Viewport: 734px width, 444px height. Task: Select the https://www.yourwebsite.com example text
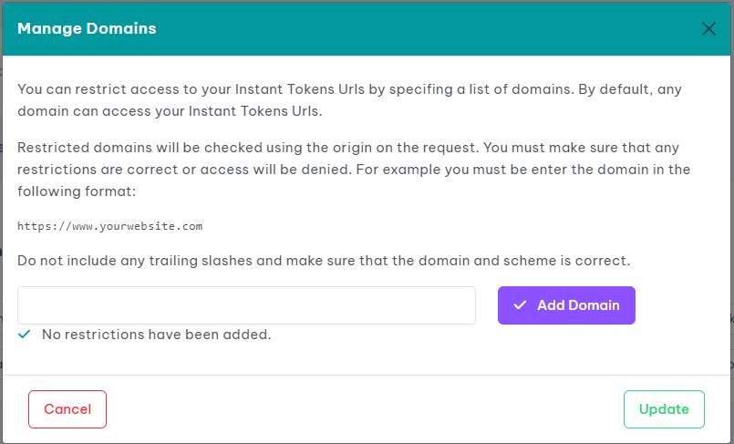point(109,226)
